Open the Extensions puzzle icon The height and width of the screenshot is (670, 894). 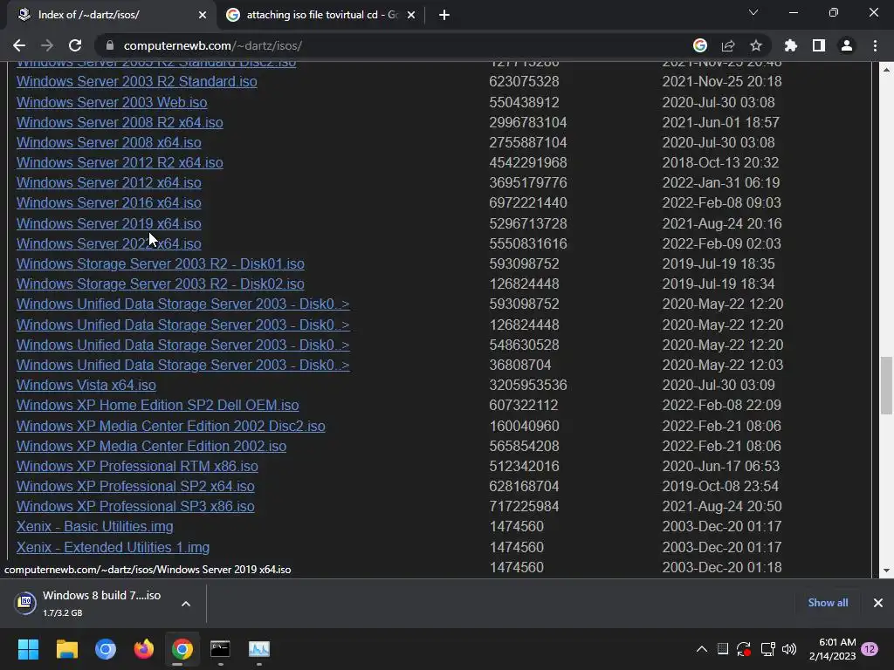pos(791,45)
